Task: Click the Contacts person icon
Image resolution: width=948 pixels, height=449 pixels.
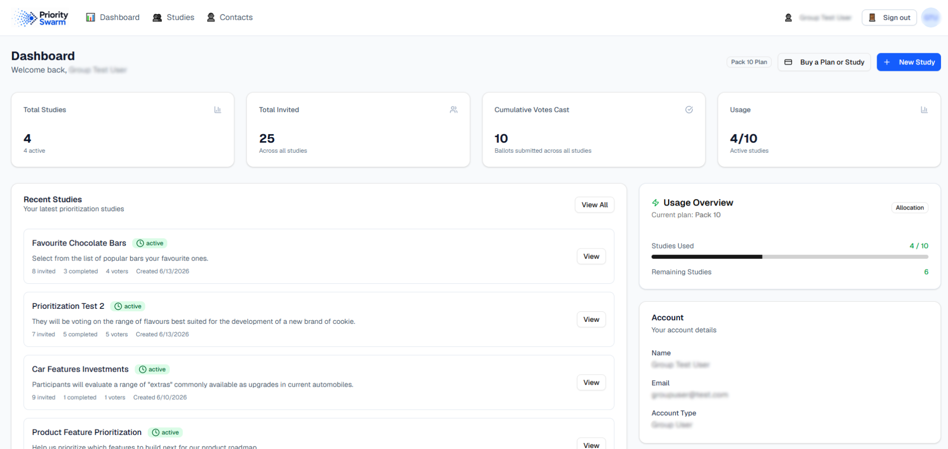Action: click(211, 17)
